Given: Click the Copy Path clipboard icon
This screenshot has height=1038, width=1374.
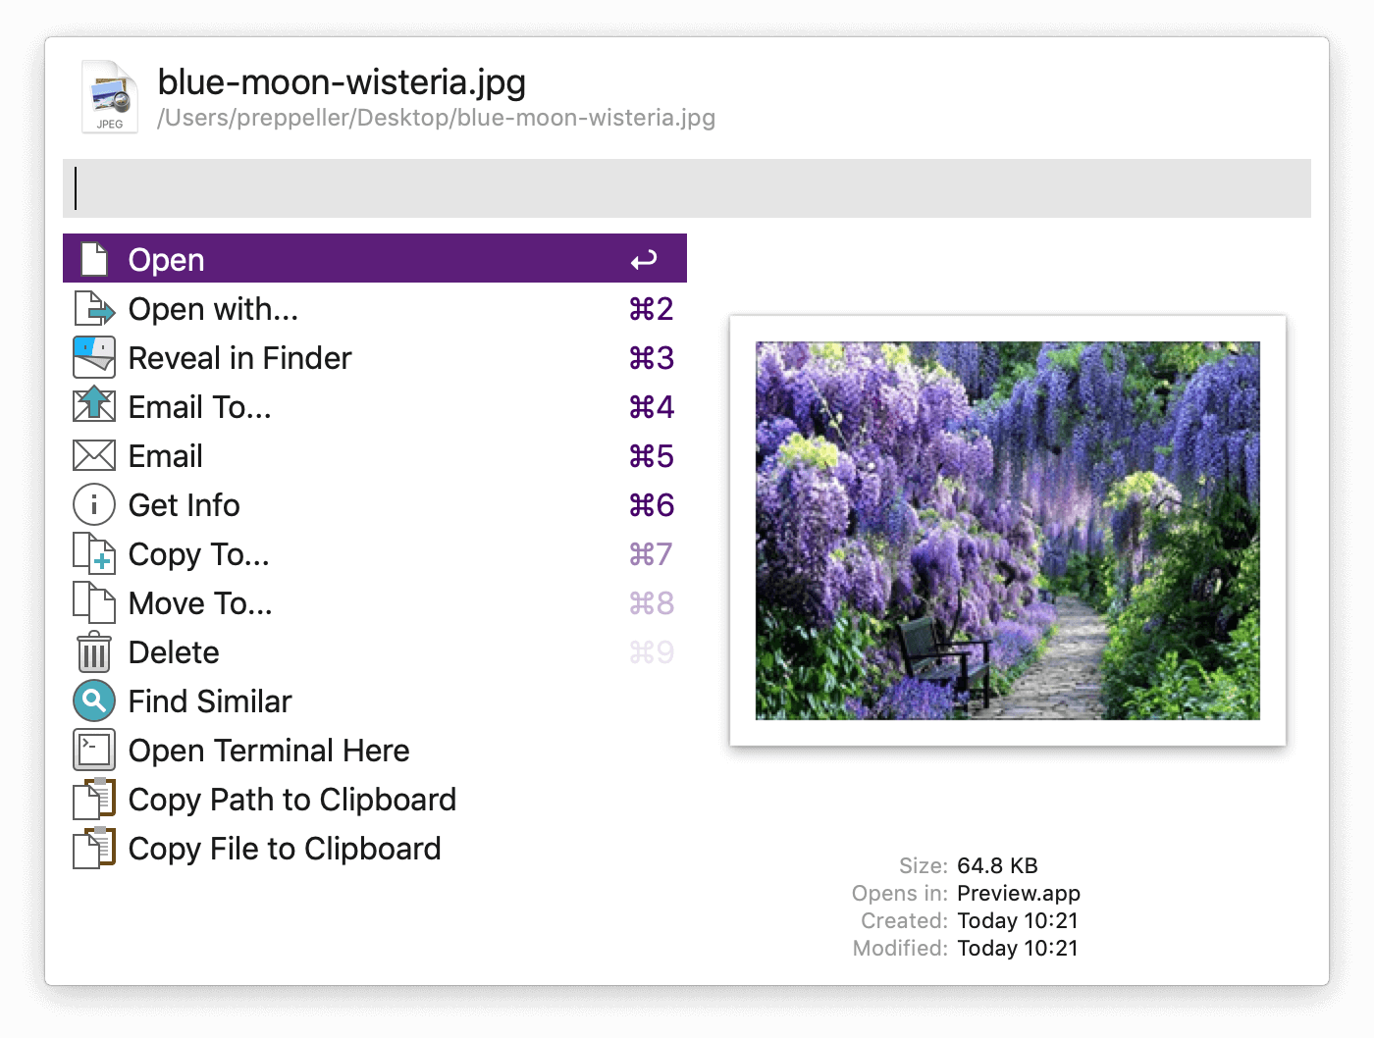Looking at the screenshot, I should (x=92, y=799).
